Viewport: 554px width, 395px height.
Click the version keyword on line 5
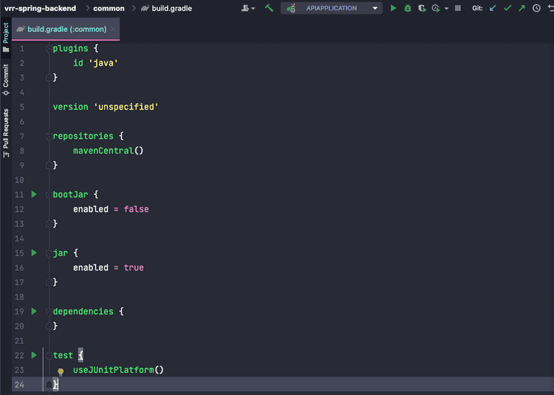pos(70,107)
